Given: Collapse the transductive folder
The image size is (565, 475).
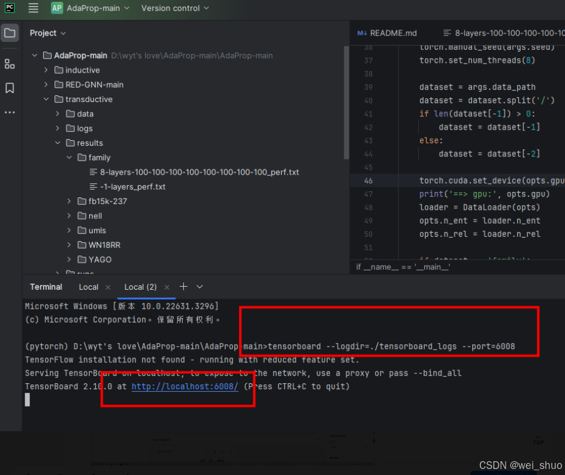Looking at the screenshot, I should [x=46, y=99].
